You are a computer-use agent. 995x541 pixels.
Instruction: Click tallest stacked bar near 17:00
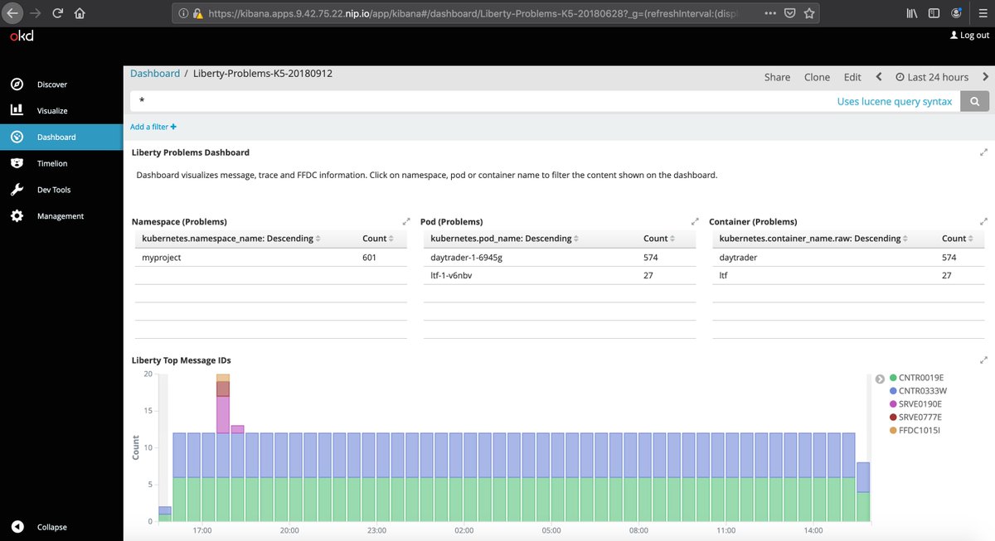[x=222, y=447]
